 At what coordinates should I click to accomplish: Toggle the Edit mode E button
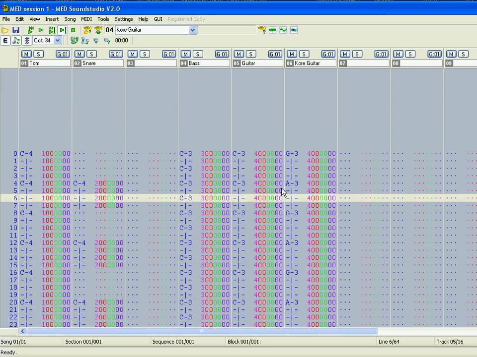[x=5, y=40]
